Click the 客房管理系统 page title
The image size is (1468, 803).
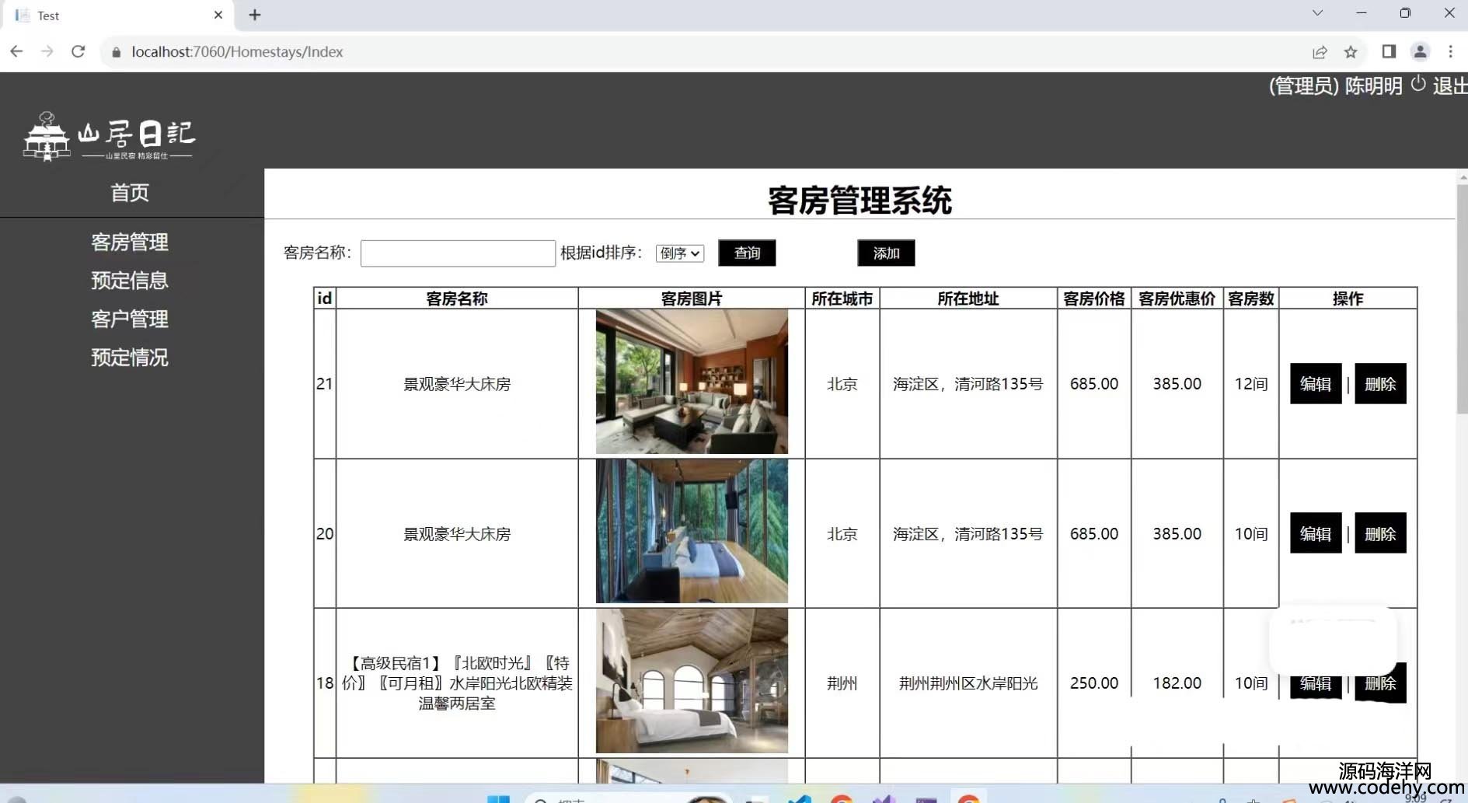pyautogui.click(x=860, y=201)
